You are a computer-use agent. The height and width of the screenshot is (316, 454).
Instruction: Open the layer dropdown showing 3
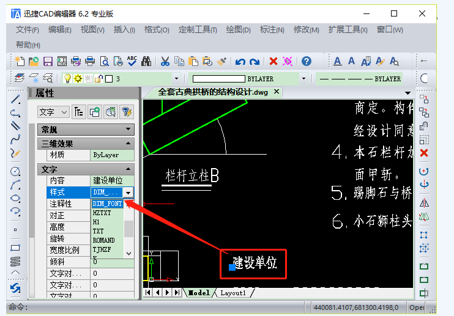[176, 79]
